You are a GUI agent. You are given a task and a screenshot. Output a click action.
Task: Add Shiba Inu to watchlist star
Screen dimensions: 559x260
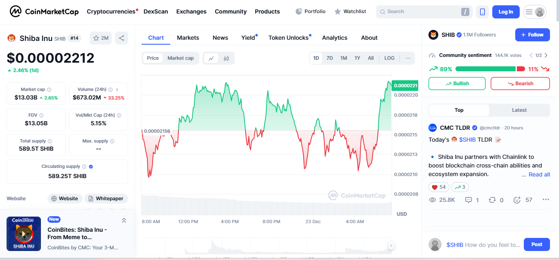click(x=101, y=38)
